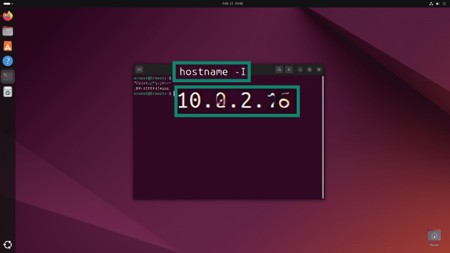
Task: Open the Home folder desktop icon
Action: click(x=434, y=238)
